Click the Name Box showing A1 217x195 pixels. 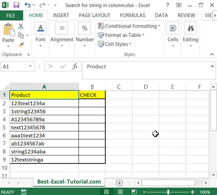15,66
